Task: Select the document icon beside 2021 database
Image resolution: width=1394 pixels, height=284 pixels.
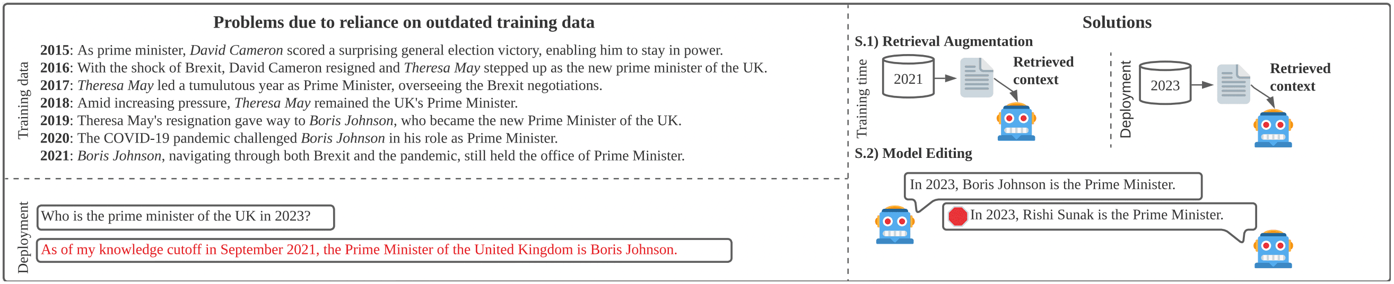Action: 977,77
